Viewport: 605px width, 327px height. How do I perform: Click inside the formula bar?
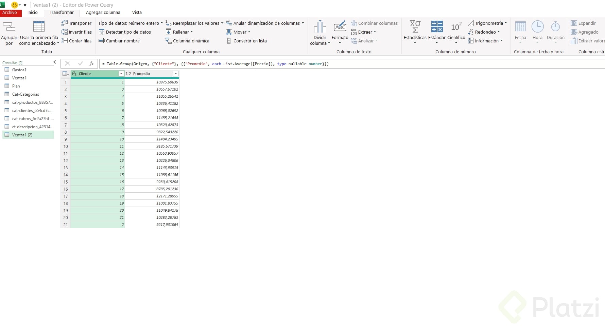pos(352,64)
